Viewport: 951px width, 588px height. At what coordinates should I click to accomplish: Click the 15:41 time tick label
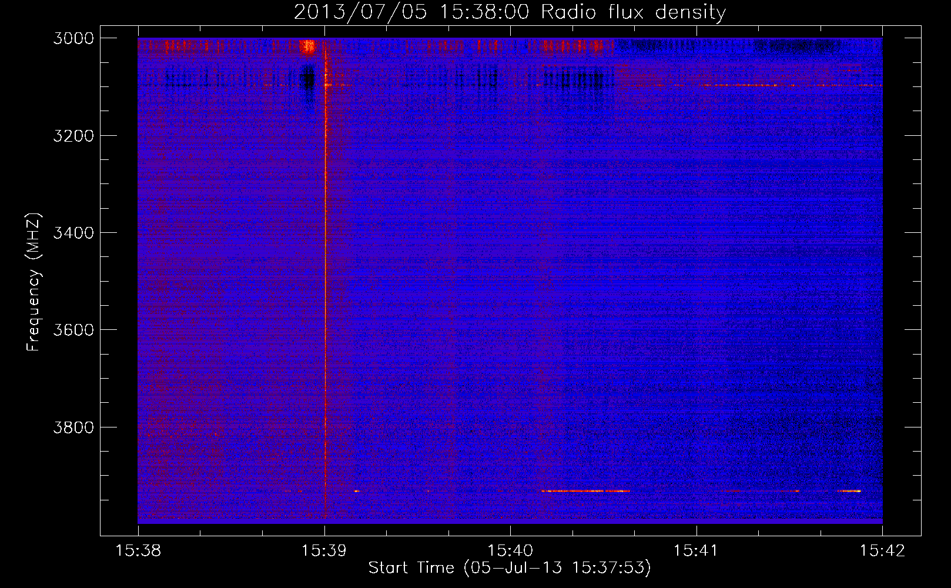tap(696, 550)
